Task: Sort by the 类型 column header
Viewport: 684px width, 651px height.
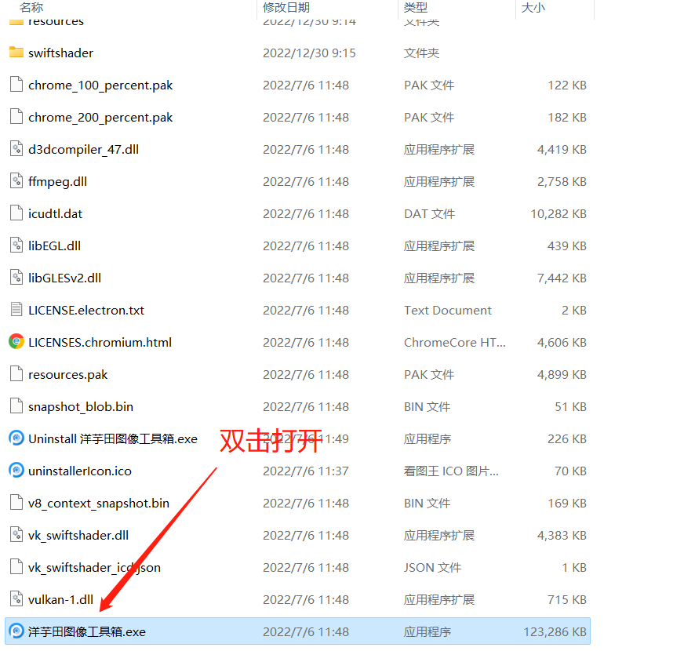Action: click(x=415, y=7)
